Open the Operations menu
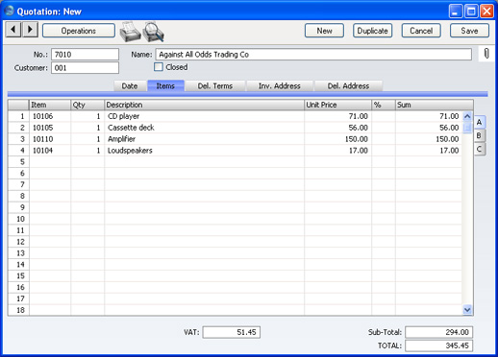Image resolution: width=498 pixels, height=357 pixels. tap(79, 31)
